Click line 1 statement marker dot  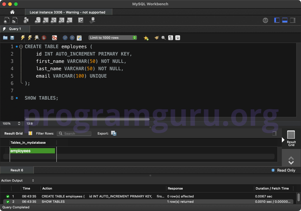point(17,46)
